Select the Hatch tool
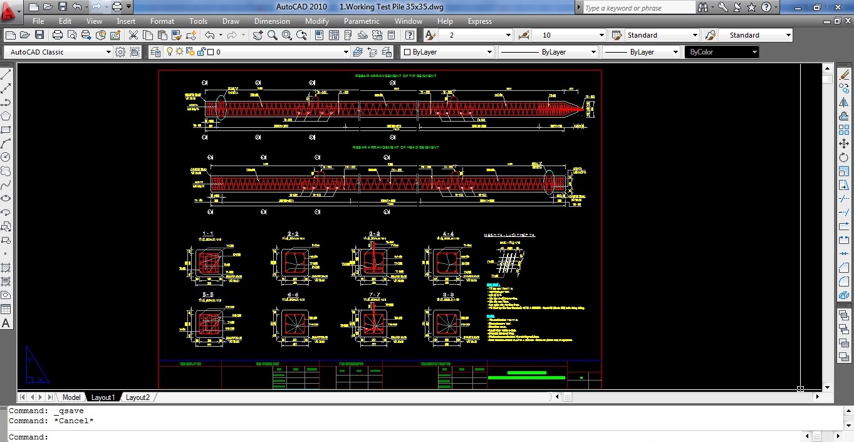Image resolution: width=854 pixels, height=442 pixels. (x=6, y=268)
